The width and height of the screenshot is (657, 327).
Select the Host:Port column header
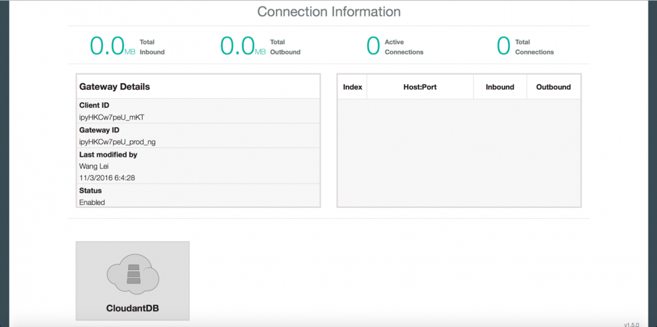(x=420, y=87)
